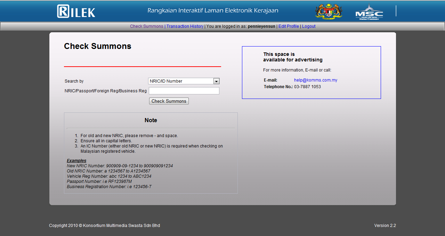Click the Rangkaian Interaktif Laman Elektronik Kerajaan banner text
Screen dimensions: 445x236
tap(213, 11)
